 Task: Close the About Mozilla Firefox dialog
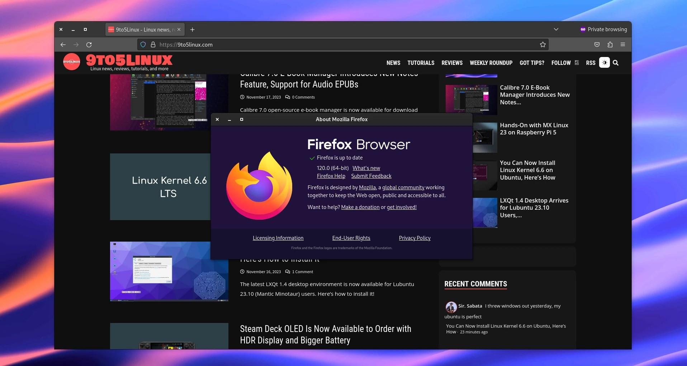tap(217, 119)
